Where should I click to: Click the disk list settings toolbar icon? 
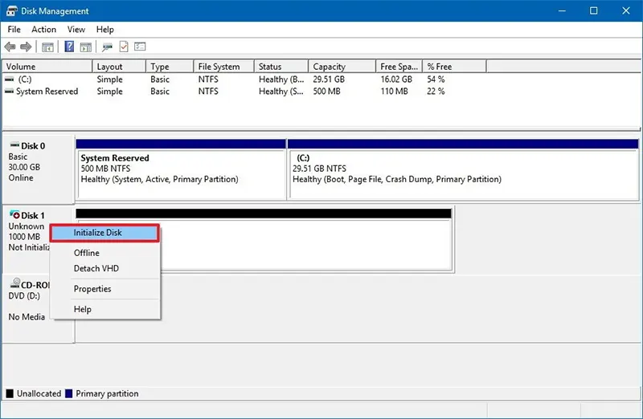pyautogui.click(x=140, y=47)
